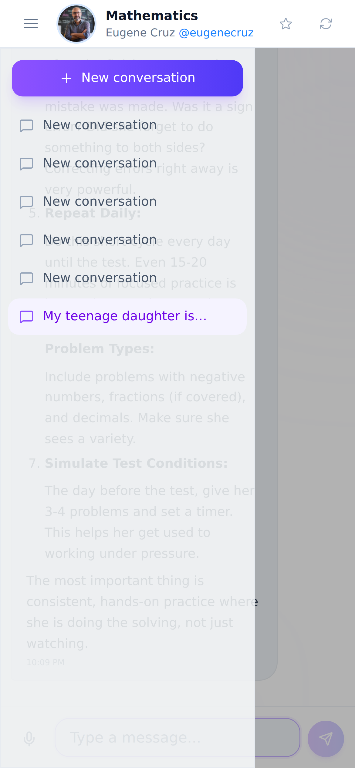Focus the "Type a message..." input field

point(177,737)
